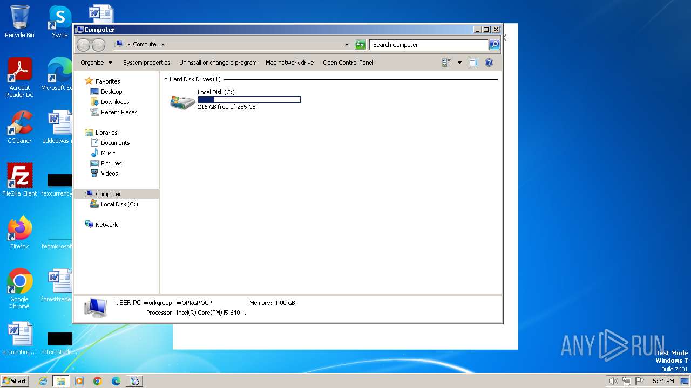The image size is (691, 388).
Task: Click the volume speaker tray icon
Action: tap(613, 381)
